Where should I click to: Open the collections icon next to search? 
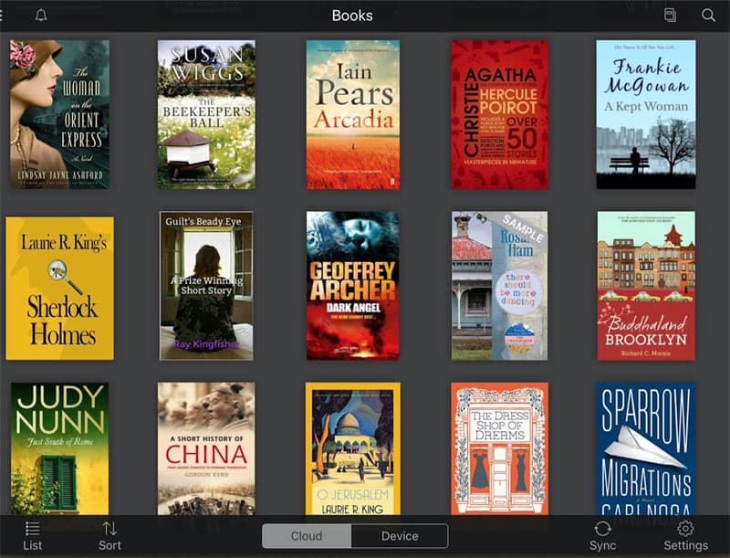coord(670,16)
